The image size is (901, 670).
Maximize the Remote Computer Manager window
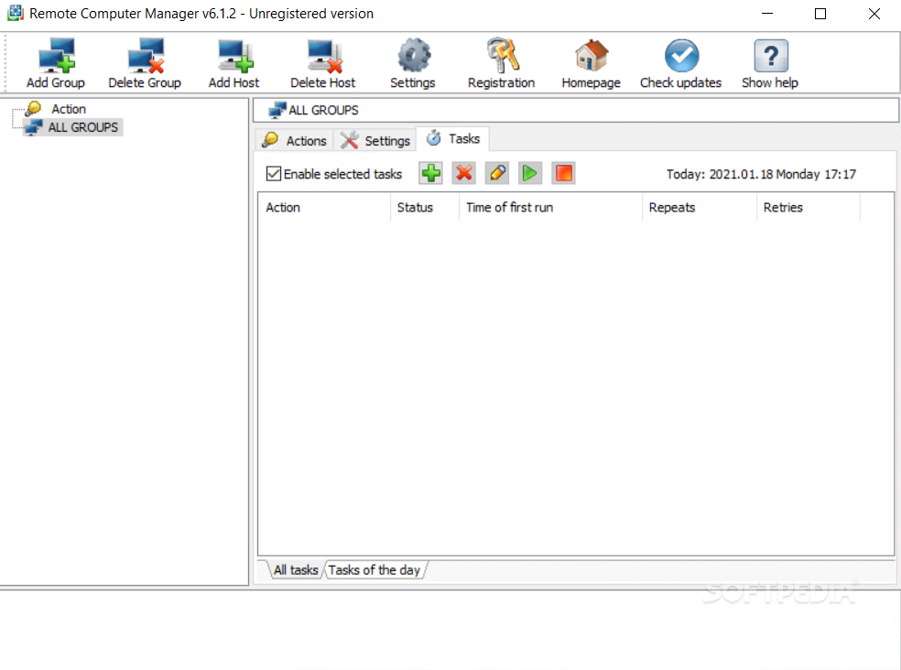820,13
